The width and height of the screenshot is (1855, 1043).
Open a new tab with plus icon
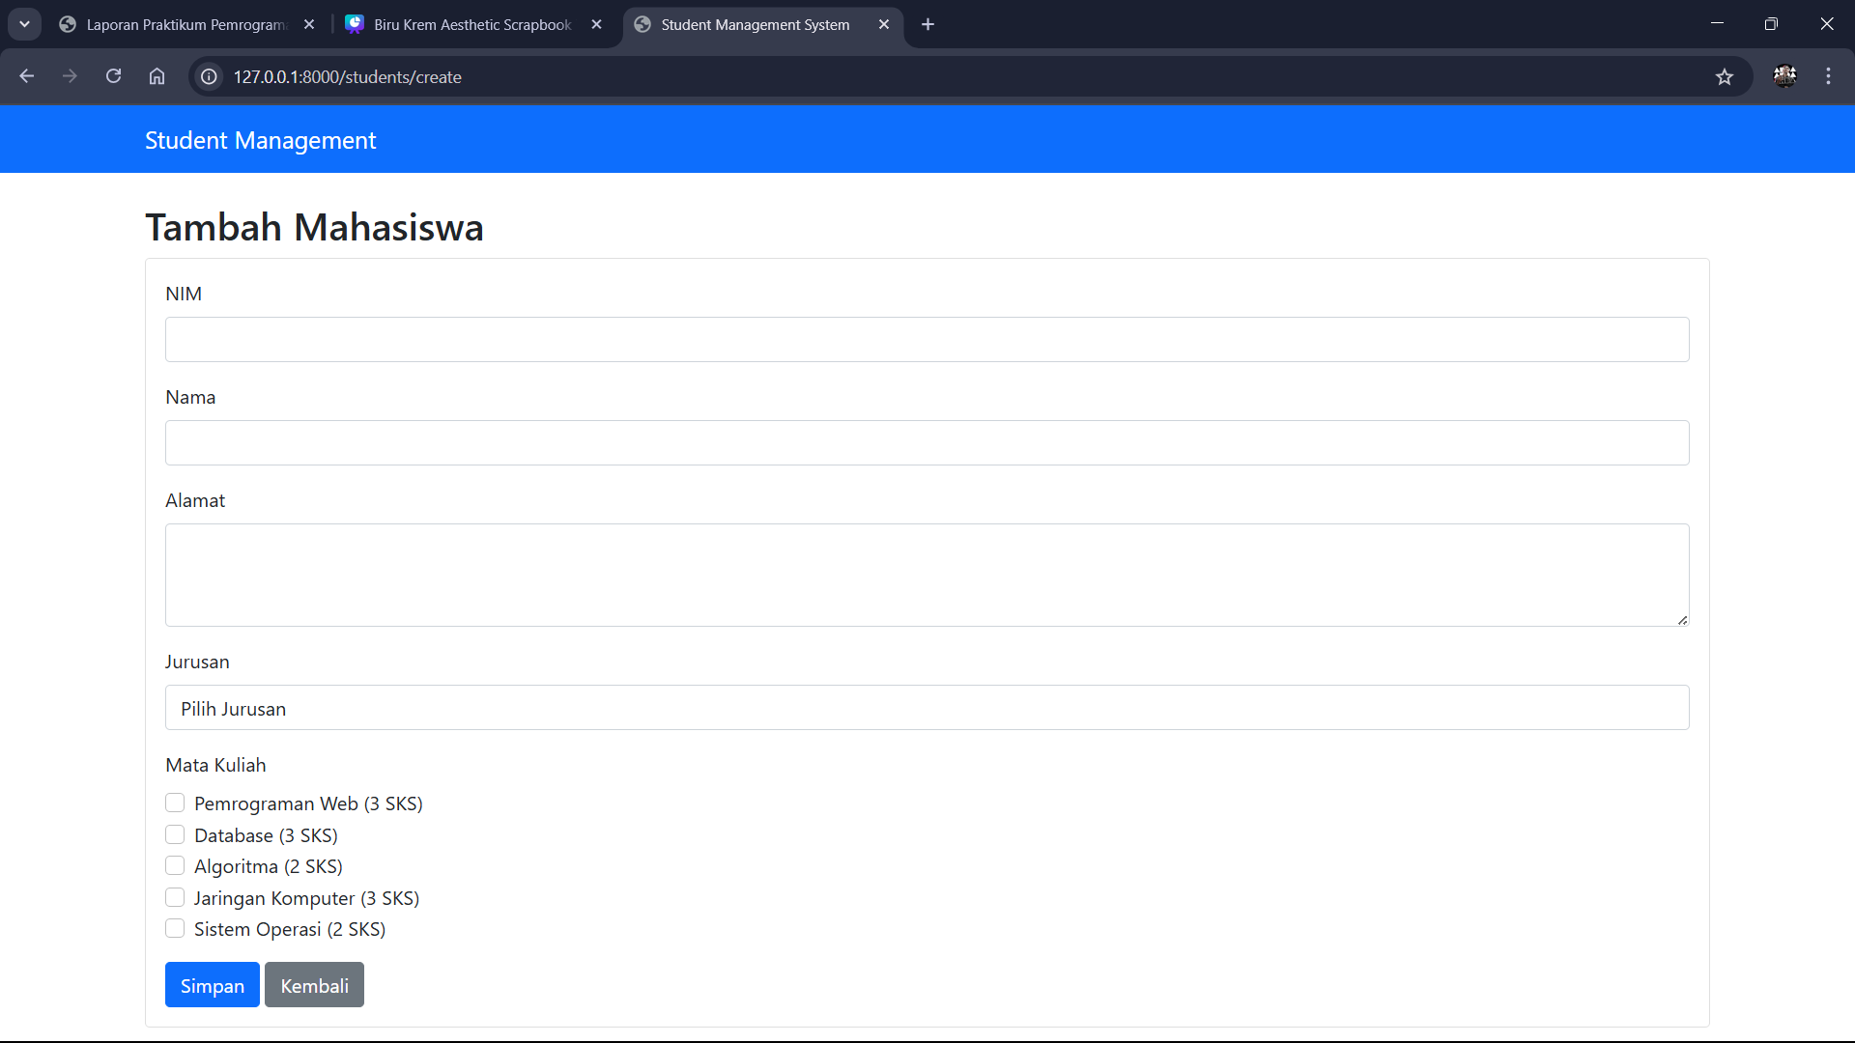click(x=927, y=24)
